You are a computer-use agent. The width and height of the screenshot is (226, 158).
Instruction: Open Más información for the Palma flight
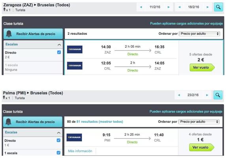(x=80, y=151)
